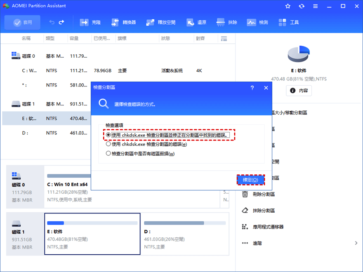
Task: Click the D: usage bar in disk map
Action: 185,223
